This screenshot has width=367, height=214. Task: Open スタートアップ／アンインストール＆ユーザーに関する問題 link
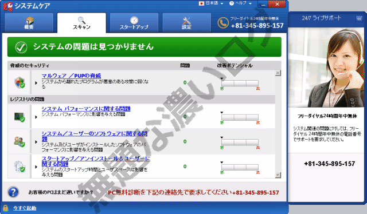96,161
